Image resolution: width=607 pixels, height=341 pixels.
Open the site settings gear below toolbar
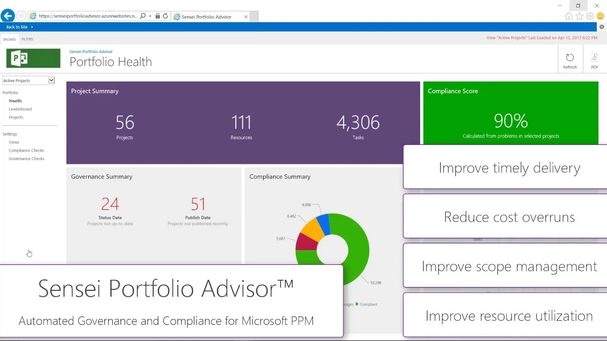tap(601, 27)
